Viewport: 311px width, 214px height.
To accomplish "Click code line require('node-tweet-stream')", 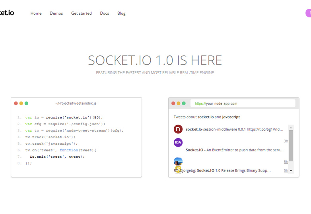I will [74, 130].
